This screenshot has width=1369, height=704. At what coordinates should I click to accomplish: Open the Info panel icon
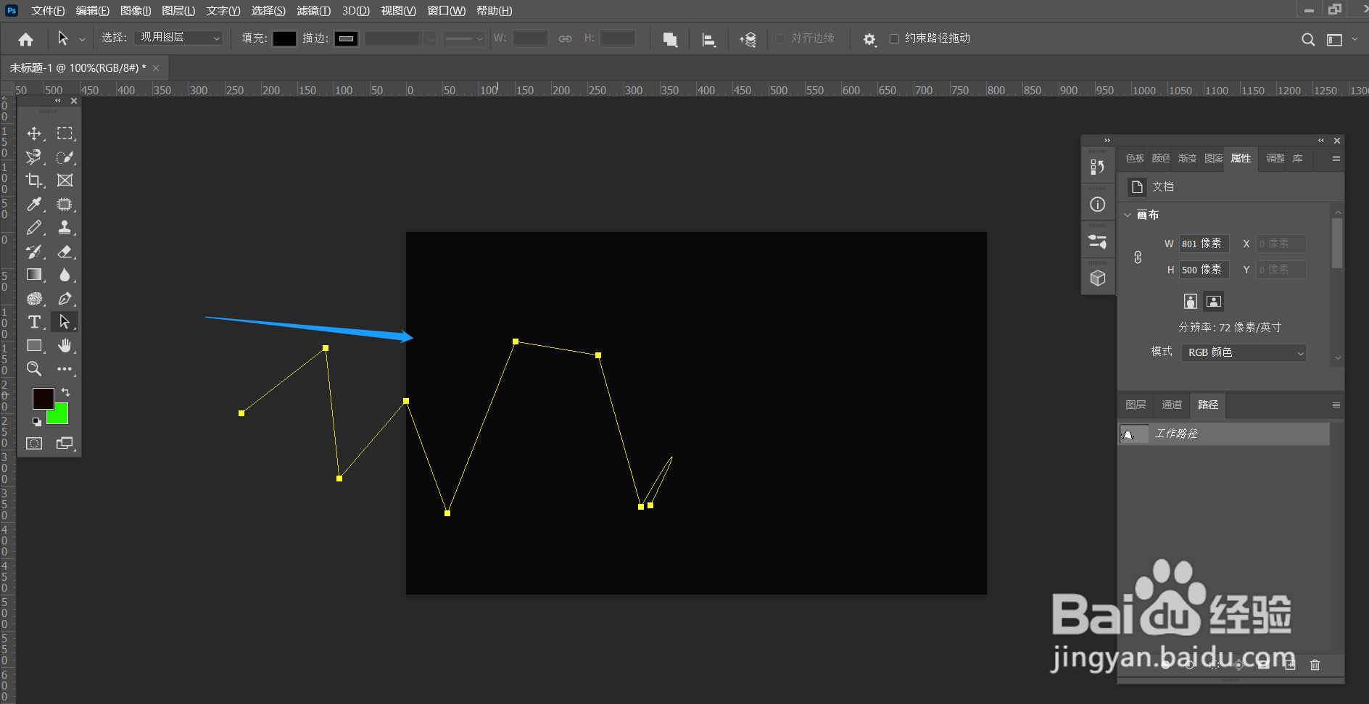(1098, 204)
